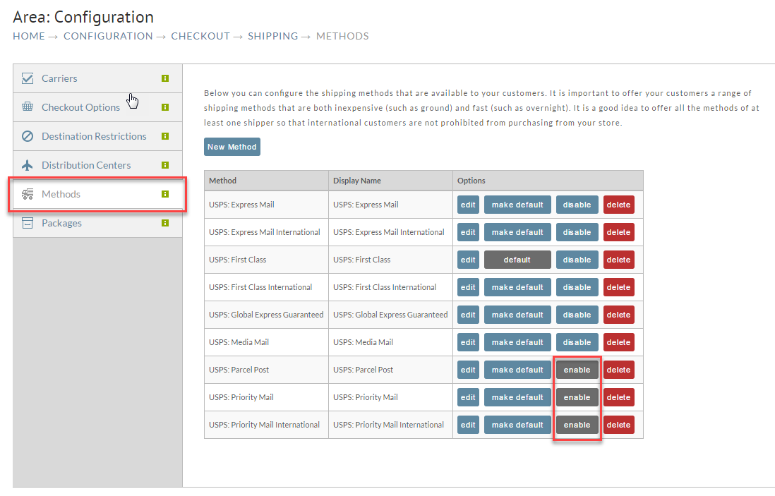
Task: Create a New Method
Action: [232, 147]
